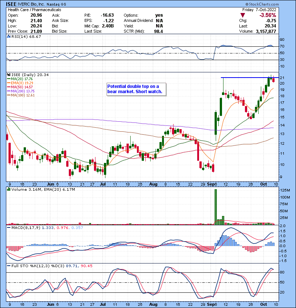Click the Mkt Cap value 2.40B
296x308 pixels.
[x=108, y=26]
